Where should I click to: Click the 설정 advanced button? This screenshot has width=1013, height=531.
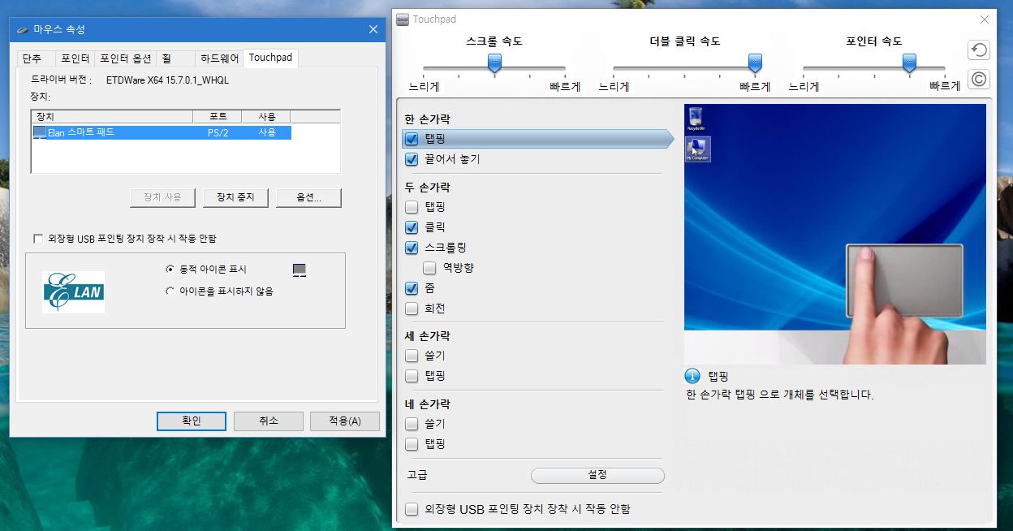(x=597, y=475)
